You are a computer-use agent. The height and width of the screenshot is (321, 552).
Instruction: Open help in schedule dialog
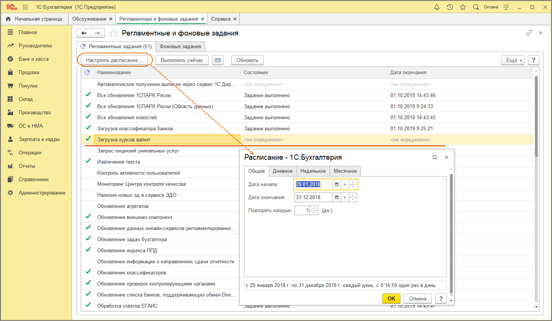click(441, 298)
